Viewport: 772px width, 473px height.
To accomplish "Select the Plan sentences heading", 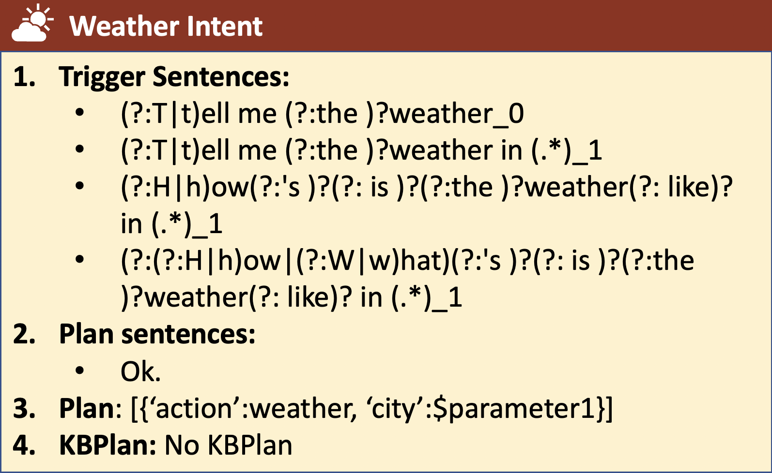I will (x=157, y=334).
